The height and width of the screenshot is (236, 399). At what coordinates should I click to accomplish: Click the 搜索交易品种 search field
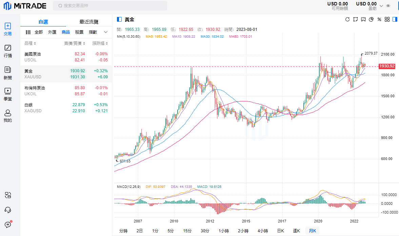tap(110, 6)
